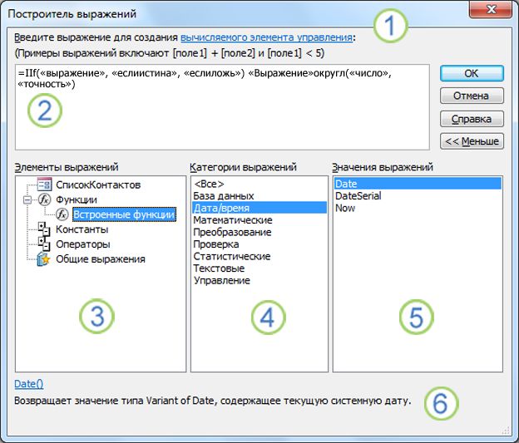519x443 pixels.
Task: Select Управление category
Action: (x=259, y=280)
